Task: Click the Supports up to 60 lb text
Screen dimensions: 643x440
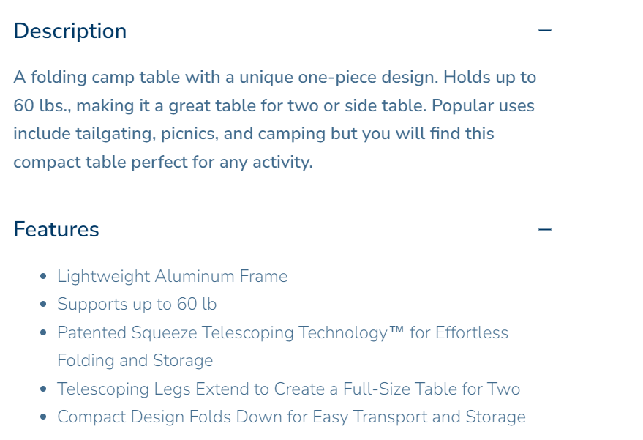Action: (x=137, y=304)
